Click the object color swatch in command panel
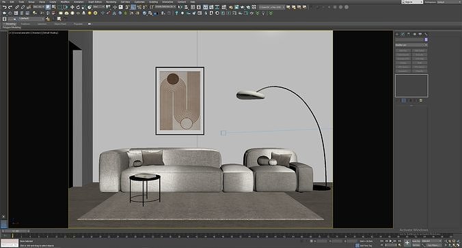The image size is (462, 248). pyautogui.click(x=426, y=40)
